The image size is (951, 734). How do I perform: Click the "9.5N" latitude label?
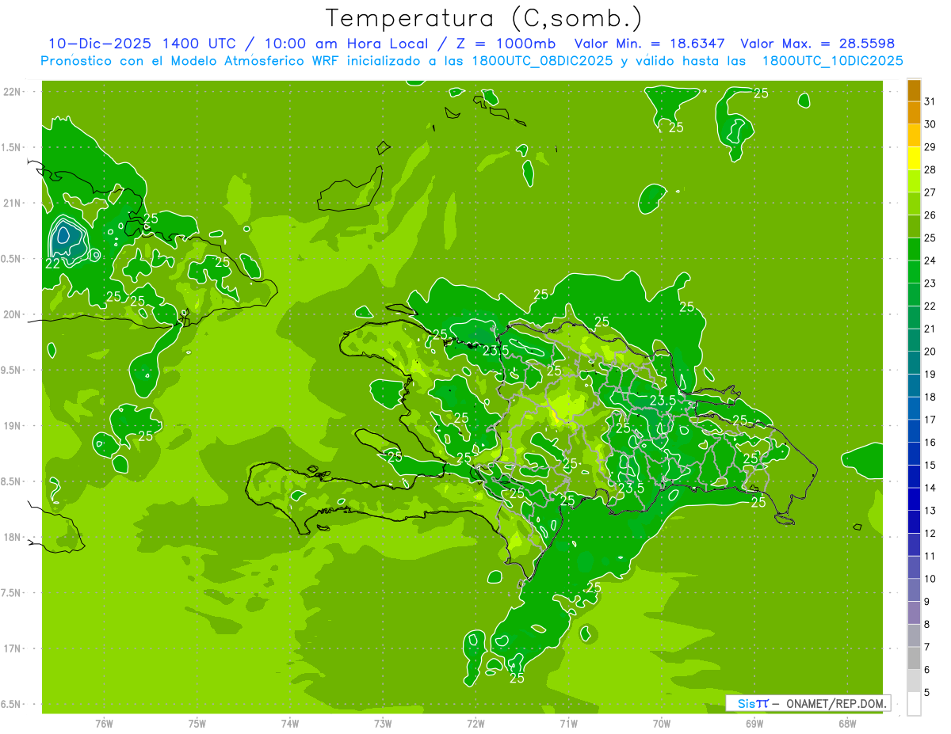[x=12, y=371]
